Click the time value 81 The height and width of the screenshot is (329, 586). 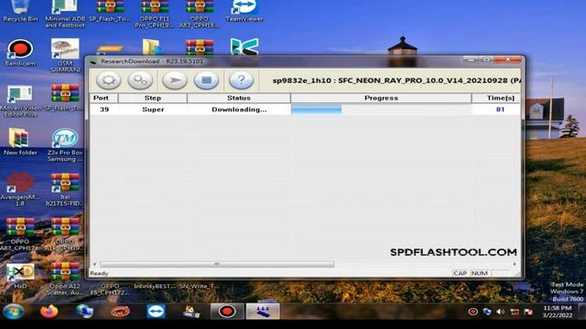point(500,110)
